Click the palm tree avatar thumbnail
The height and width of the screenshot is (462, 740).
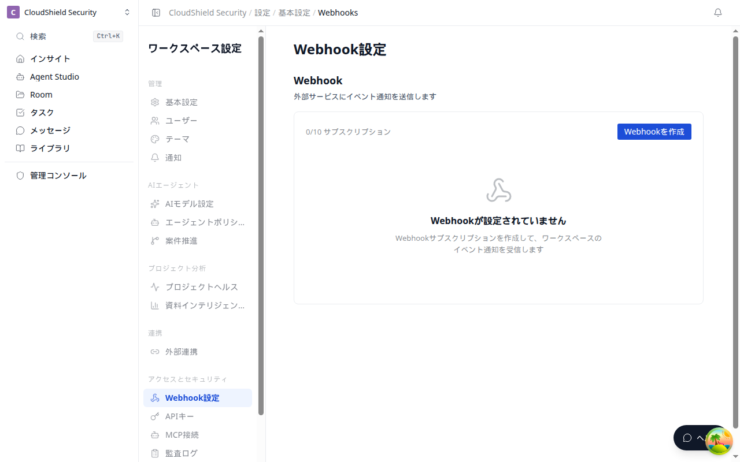(x=719, y=441)
